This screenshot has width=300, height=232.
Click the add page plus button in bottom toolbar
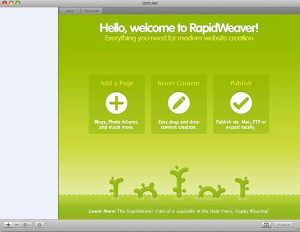coord(8,225)
